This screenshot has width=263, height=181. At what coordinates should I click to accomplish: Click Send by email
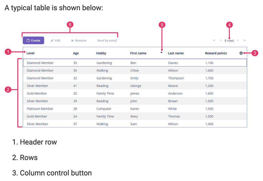click(x=107, y=40)
